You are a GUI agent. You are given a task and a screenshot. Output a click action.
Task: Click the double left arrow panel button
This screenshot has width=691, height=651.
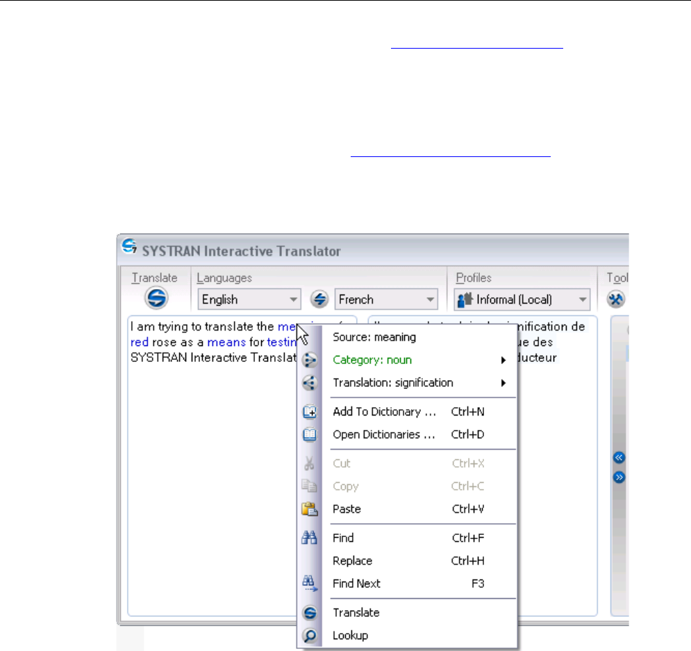[619, 458]
